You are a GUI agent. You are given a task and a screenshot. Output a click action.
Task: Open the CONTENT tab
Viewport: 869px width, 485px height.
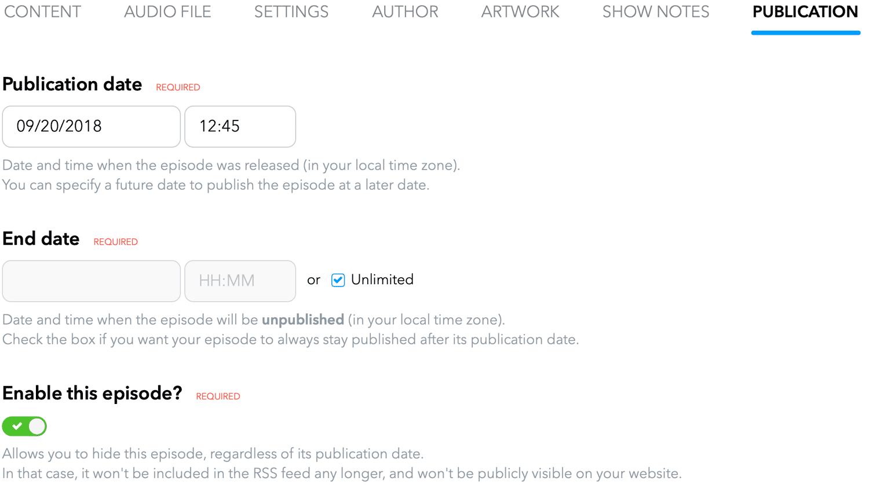click(42, 12)
